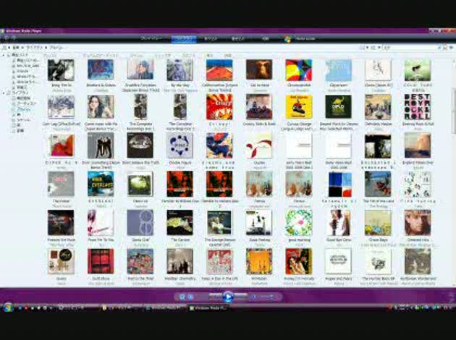Click the Library breadcrumb segment

point(34,47)
